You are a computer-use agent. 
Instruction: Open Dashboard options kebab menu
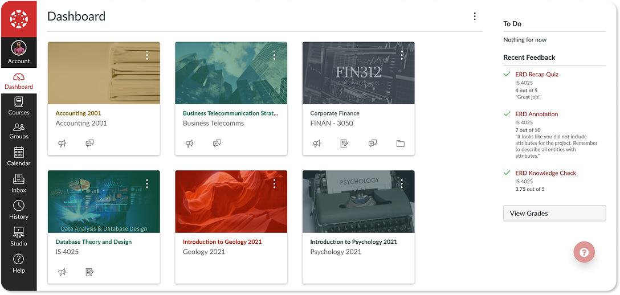475,16
